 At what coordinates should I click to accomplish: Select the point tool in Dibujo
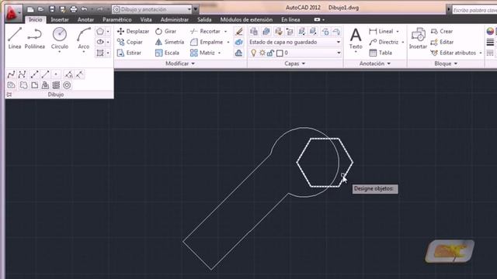pyautogui.click(x=56, y=74)
